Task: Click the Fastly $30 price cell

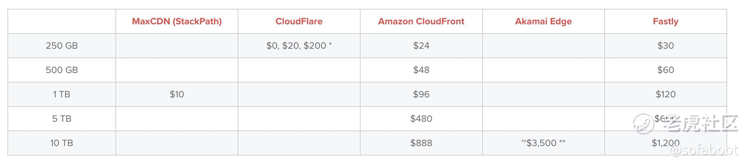Action: 665,46
